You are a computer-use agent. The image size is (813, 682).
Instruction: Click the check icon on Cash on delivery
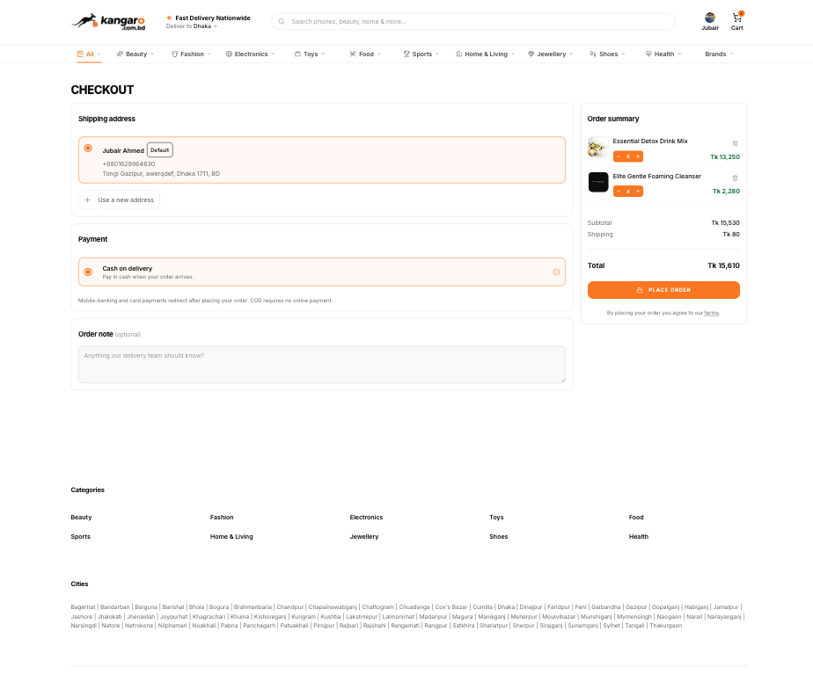tap(556, 272)
